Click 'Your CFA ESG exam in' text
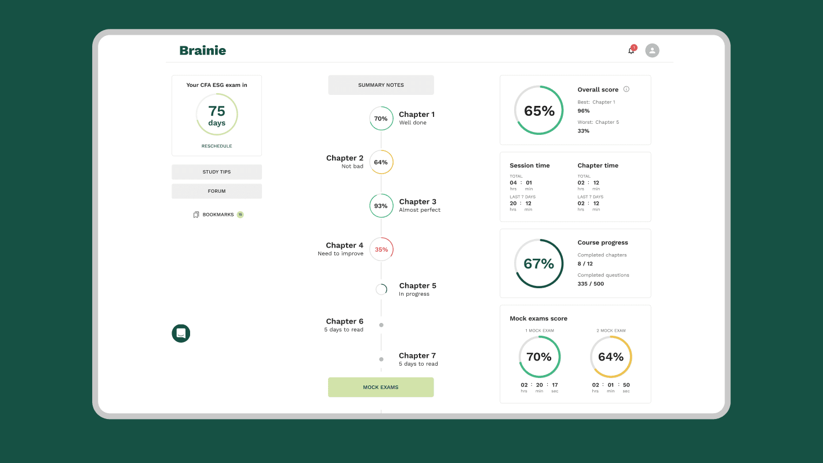 pyautogui.click(x=217, y=85)
